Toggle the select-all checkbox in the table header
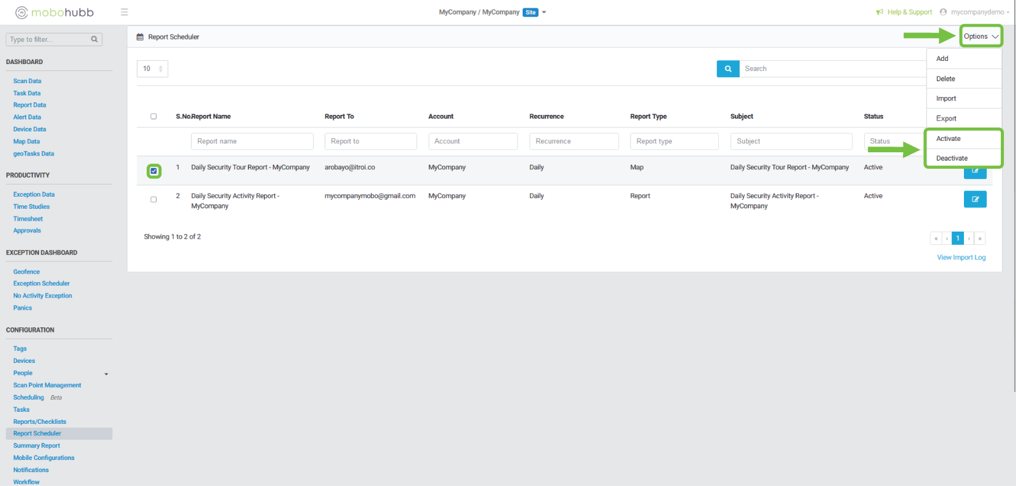Screen dimensions: 1016x486 click(x=154, y=117)
